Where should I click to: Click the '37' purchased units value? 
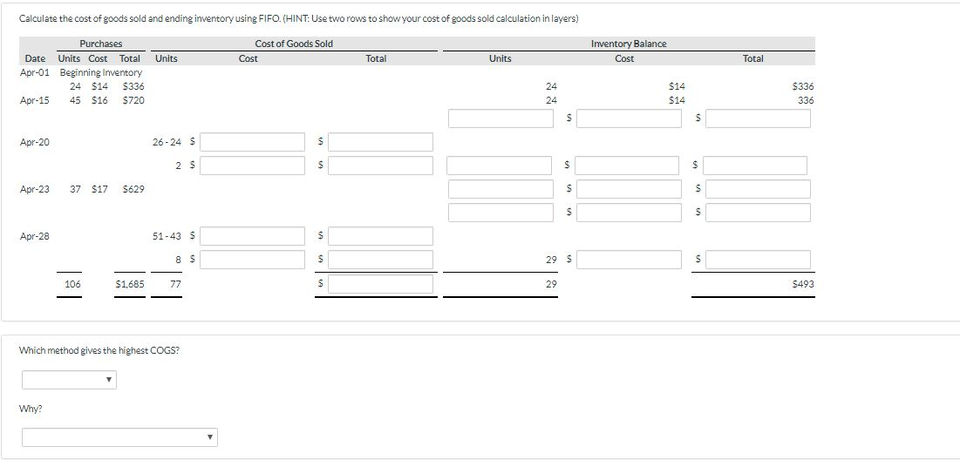coord(75,189)
